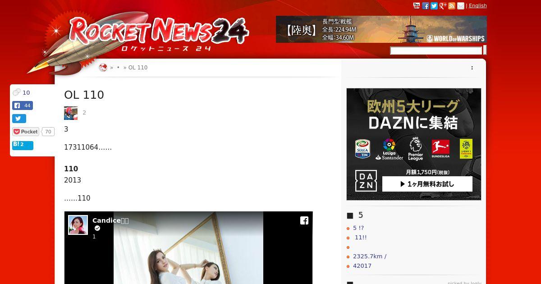Click the Ligue 1 logo
The image size is (541, 284).
point(466,149)
